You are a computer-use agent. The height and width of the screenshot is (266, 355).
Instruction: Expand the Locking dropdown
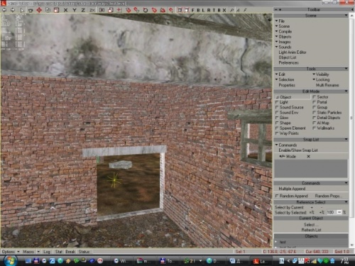(x=321, y=79)
